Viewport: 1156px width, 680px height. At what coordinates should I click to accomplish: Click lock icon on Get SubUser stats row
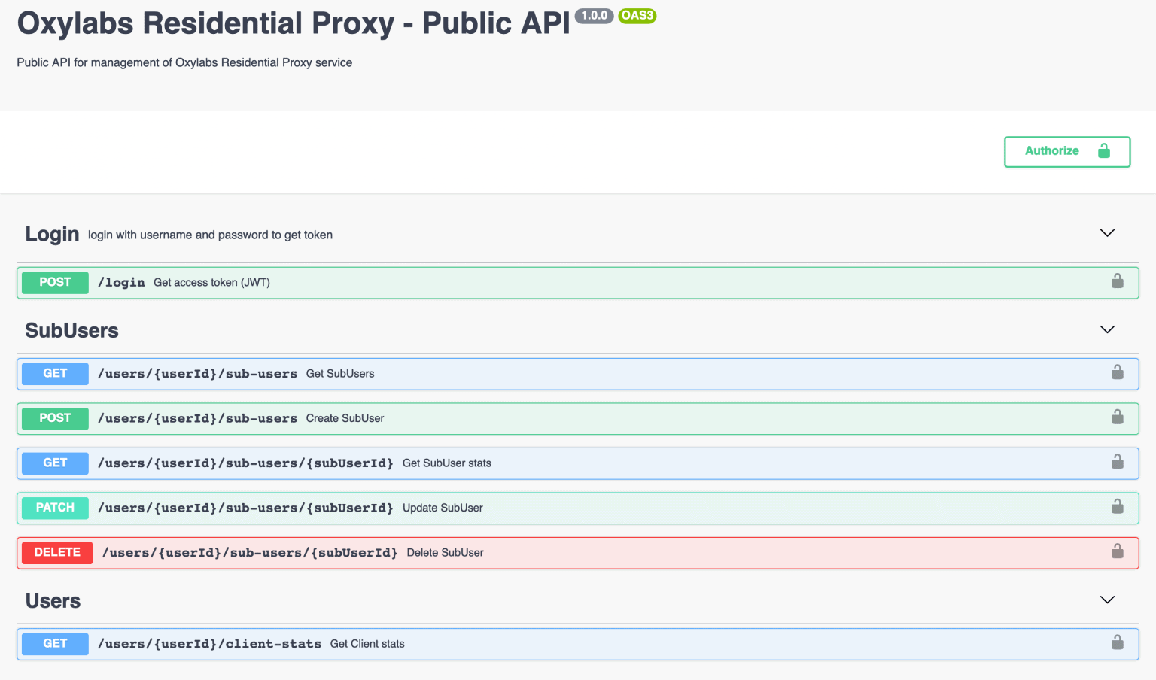click(1117, 462)
